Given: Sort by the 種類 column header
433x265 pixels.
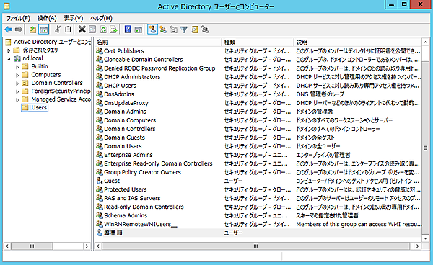Looking at the screenshot, I should pyautogui.click(x=257, y=42).
